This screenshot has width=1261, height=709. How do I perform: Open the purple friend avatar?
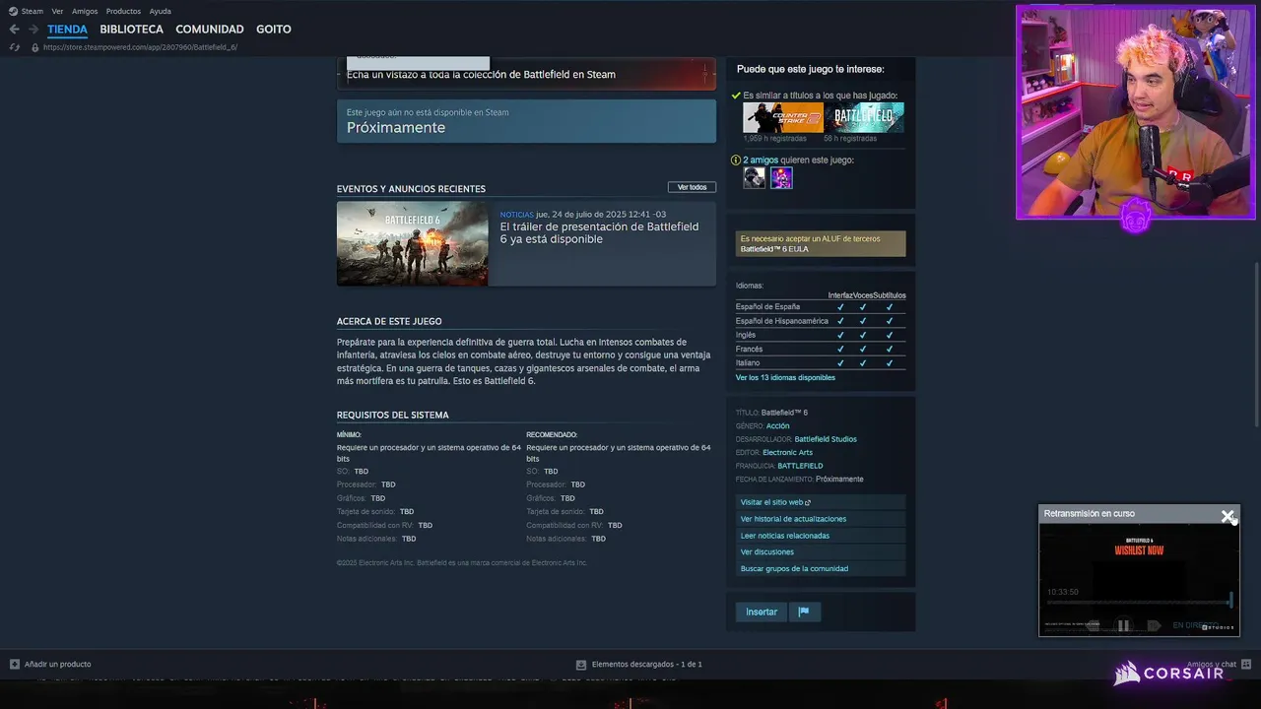pos(781,177)
